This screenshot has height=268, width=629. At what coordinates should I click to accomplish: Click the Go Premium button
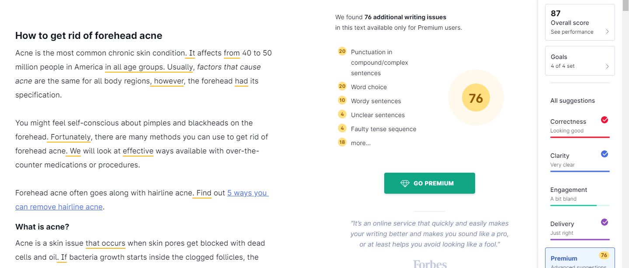(429, 183)
